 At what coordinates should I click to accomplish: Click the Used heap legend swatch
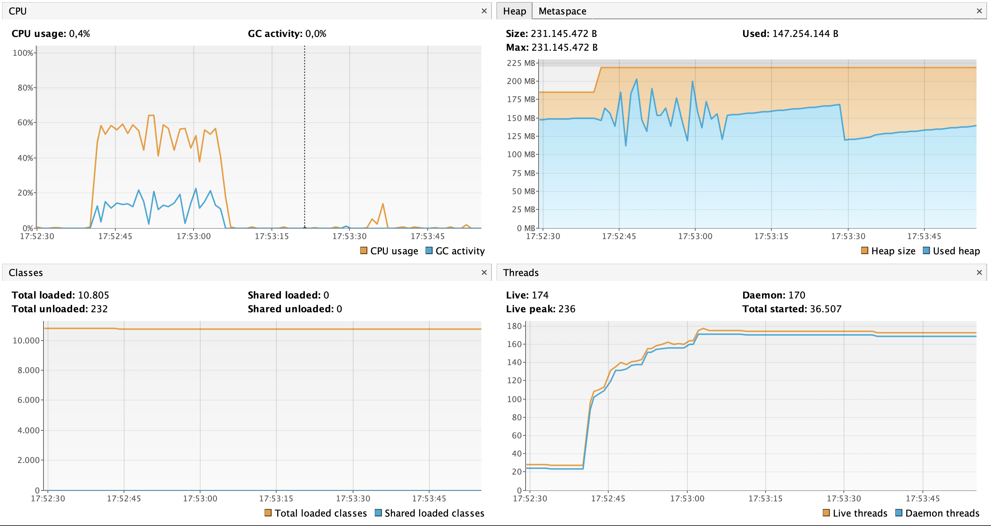926,251
